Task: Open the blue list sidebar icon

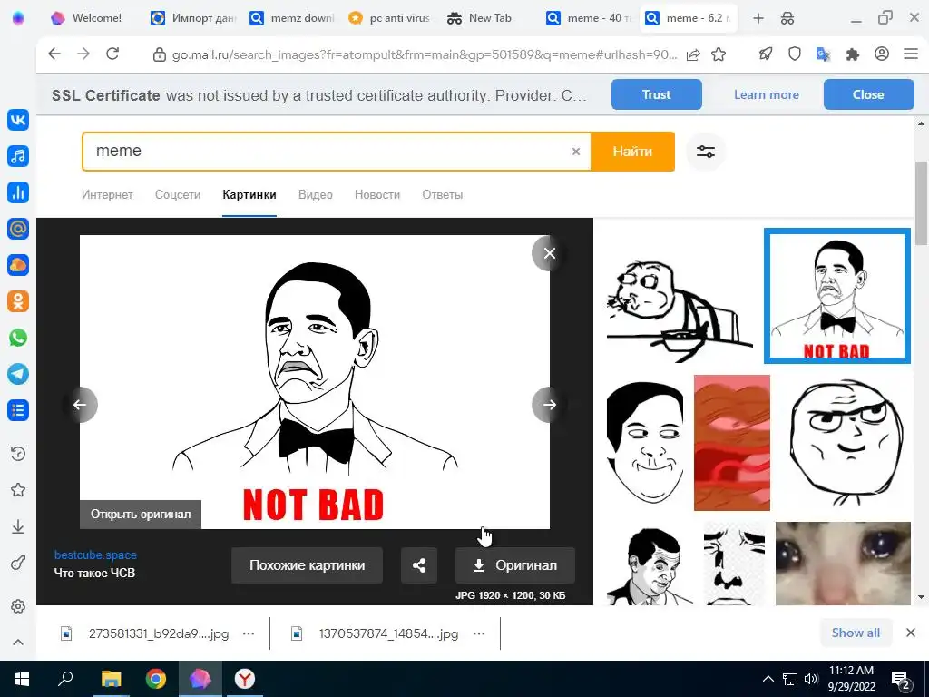Action: click(18, 410)
